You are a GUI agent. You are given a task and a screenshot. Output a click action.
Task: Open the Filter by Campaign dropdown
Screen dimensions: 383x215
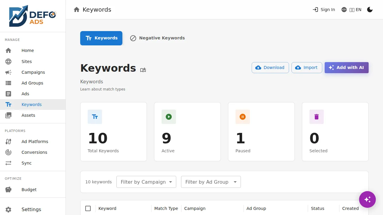pos(146,182)
